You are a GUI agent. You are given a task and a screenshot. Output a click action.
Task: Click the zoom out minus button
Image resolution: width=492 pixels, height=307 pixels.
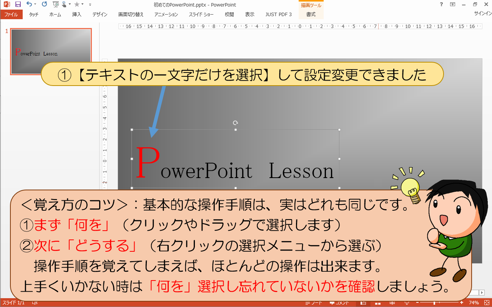coord(417,303)
